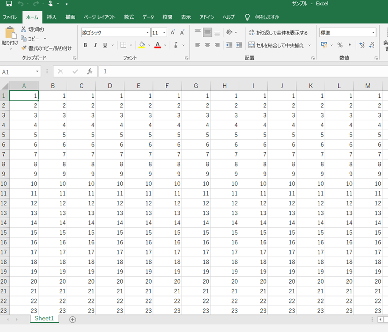Switch to ページ レイアウト tab
Image resolution: width=388 pixels, height=332 pixels.
[100, 17]
